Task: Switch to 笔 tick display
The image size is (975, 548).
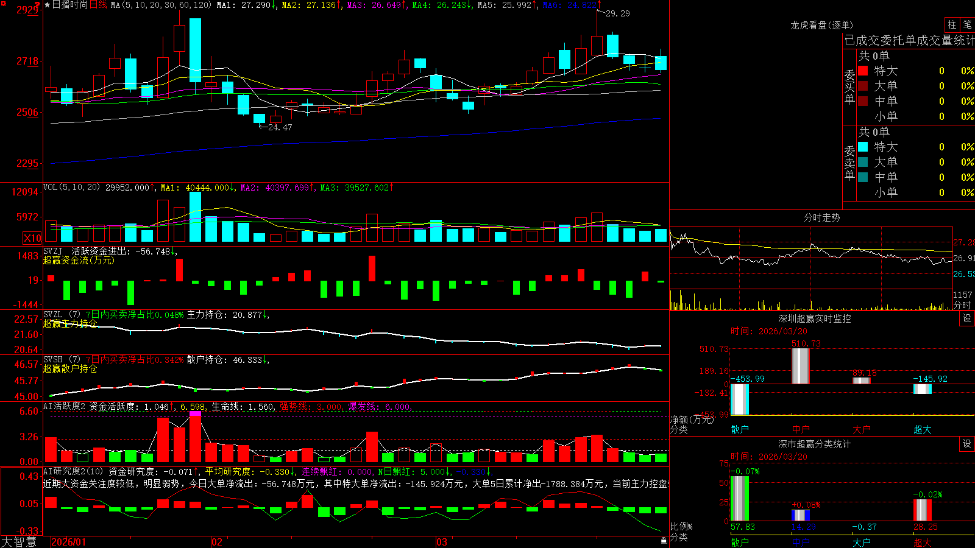Action: (x=967, y=24)
